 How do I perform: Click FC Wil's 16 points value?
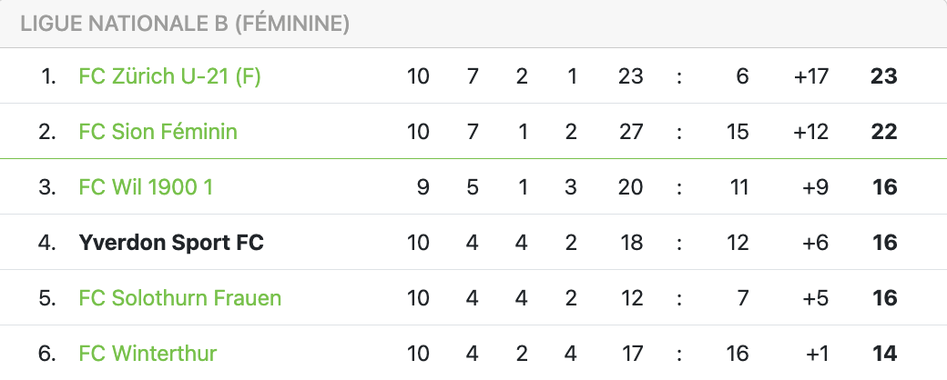click(883, 187)
